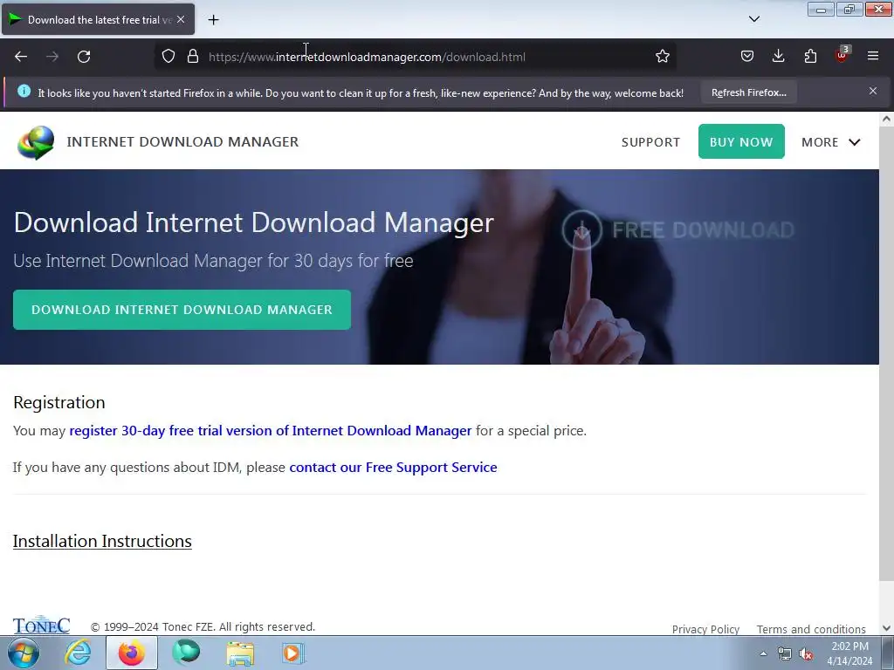Click the muted volume tray icon
Viewport: 894px width, 670px height.
(806, 654)
